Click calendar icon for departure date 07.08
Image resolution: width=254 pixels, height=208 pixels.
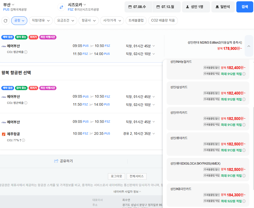click(130, 7)
